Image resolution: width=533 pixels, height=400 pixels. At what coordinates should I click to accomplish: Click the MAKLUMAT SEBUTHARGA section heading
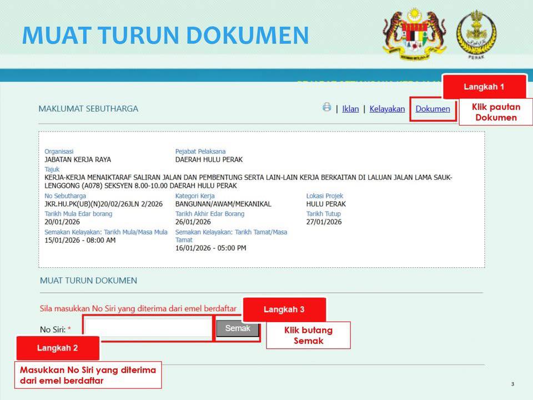tap(88, 109)
